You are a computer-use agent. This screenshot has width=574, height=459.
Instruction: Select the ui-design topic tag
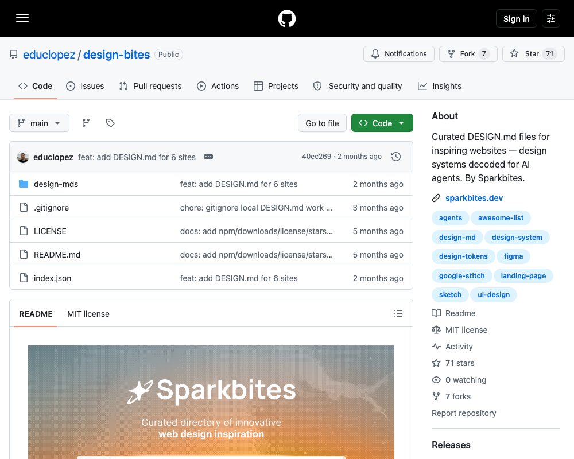tap(494, 295)
